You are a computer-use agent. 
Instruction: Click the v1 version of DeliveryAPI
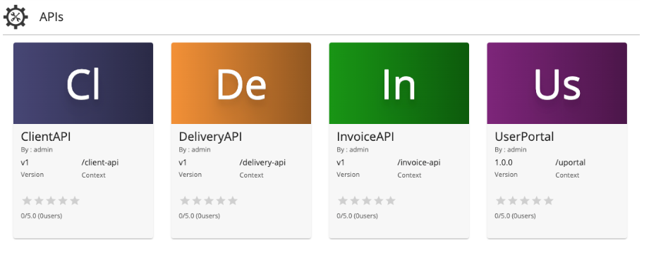coord(183,162)
